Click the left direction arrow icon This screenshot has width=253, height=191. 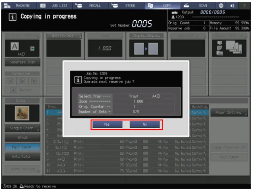point(11,81)
